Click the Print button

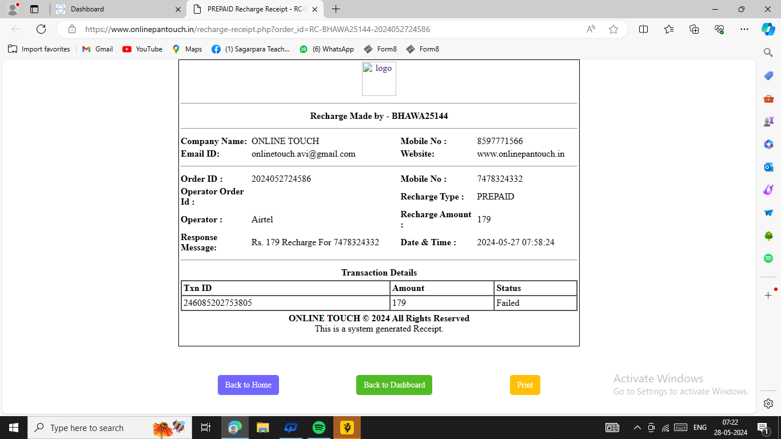pyautogui.click(x=524, y=385)
